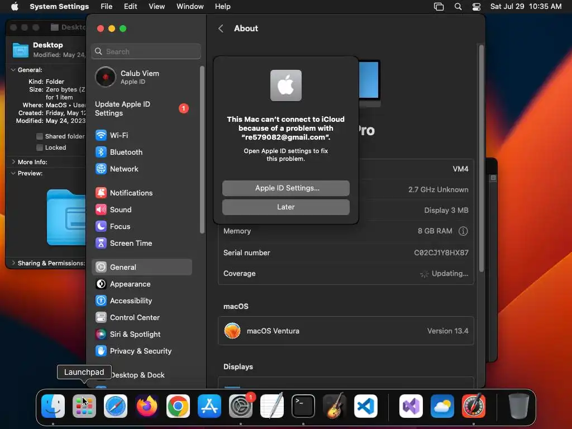The width and height of the screenshot is (572, 429).
Task: Open the Window menu
Action: click(190, 7)
